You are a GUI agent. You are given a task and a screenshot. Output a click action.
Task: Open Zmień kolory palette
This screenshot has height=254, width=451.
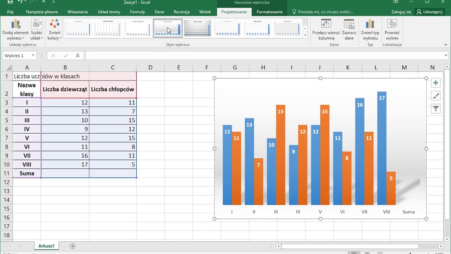(x=55, y=30)
